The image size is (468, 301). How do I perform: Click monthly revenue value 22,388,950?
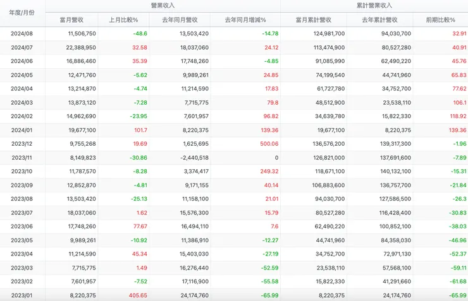81,47
